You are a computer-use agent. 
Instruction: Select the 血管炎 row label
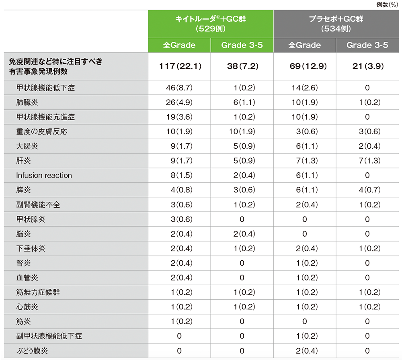pos(27,278)
